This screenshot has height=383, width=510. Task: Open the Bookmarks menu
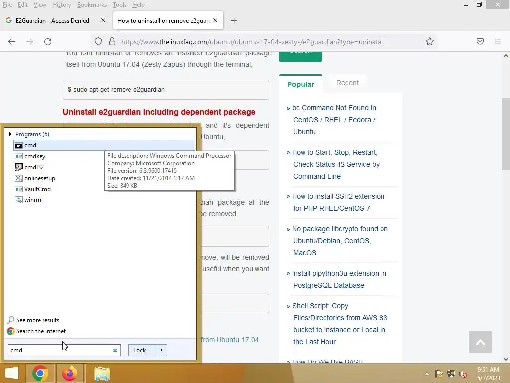[92, 5]
